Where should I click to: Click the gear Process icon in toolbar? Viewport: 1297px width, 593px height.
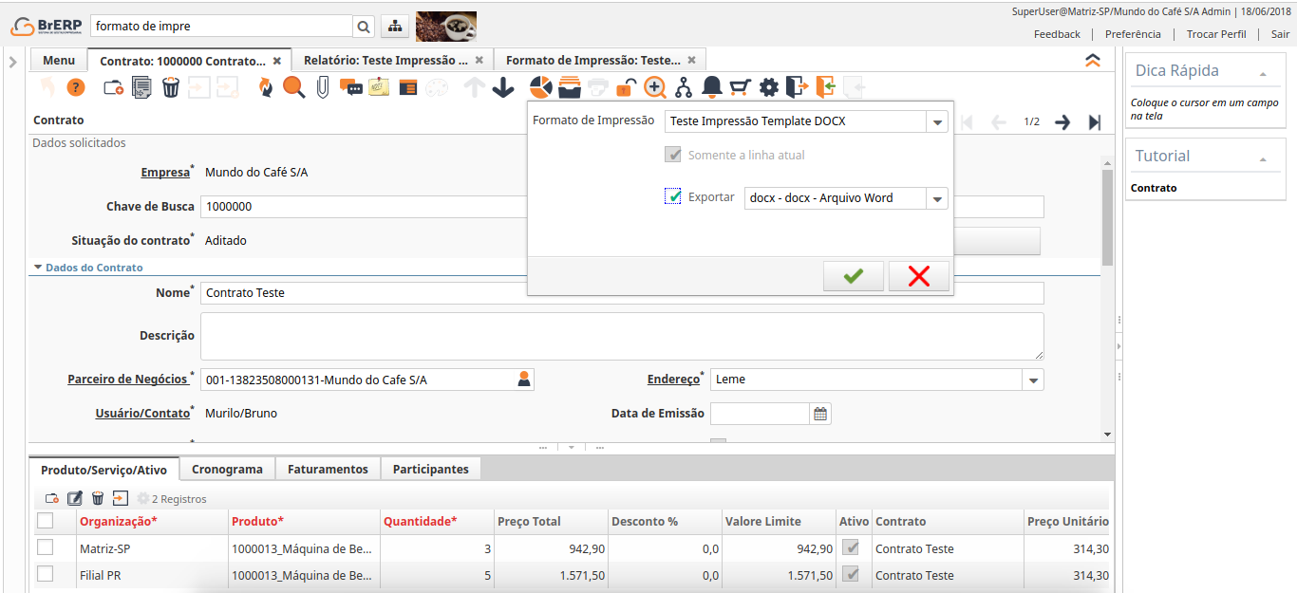[769, 87]
